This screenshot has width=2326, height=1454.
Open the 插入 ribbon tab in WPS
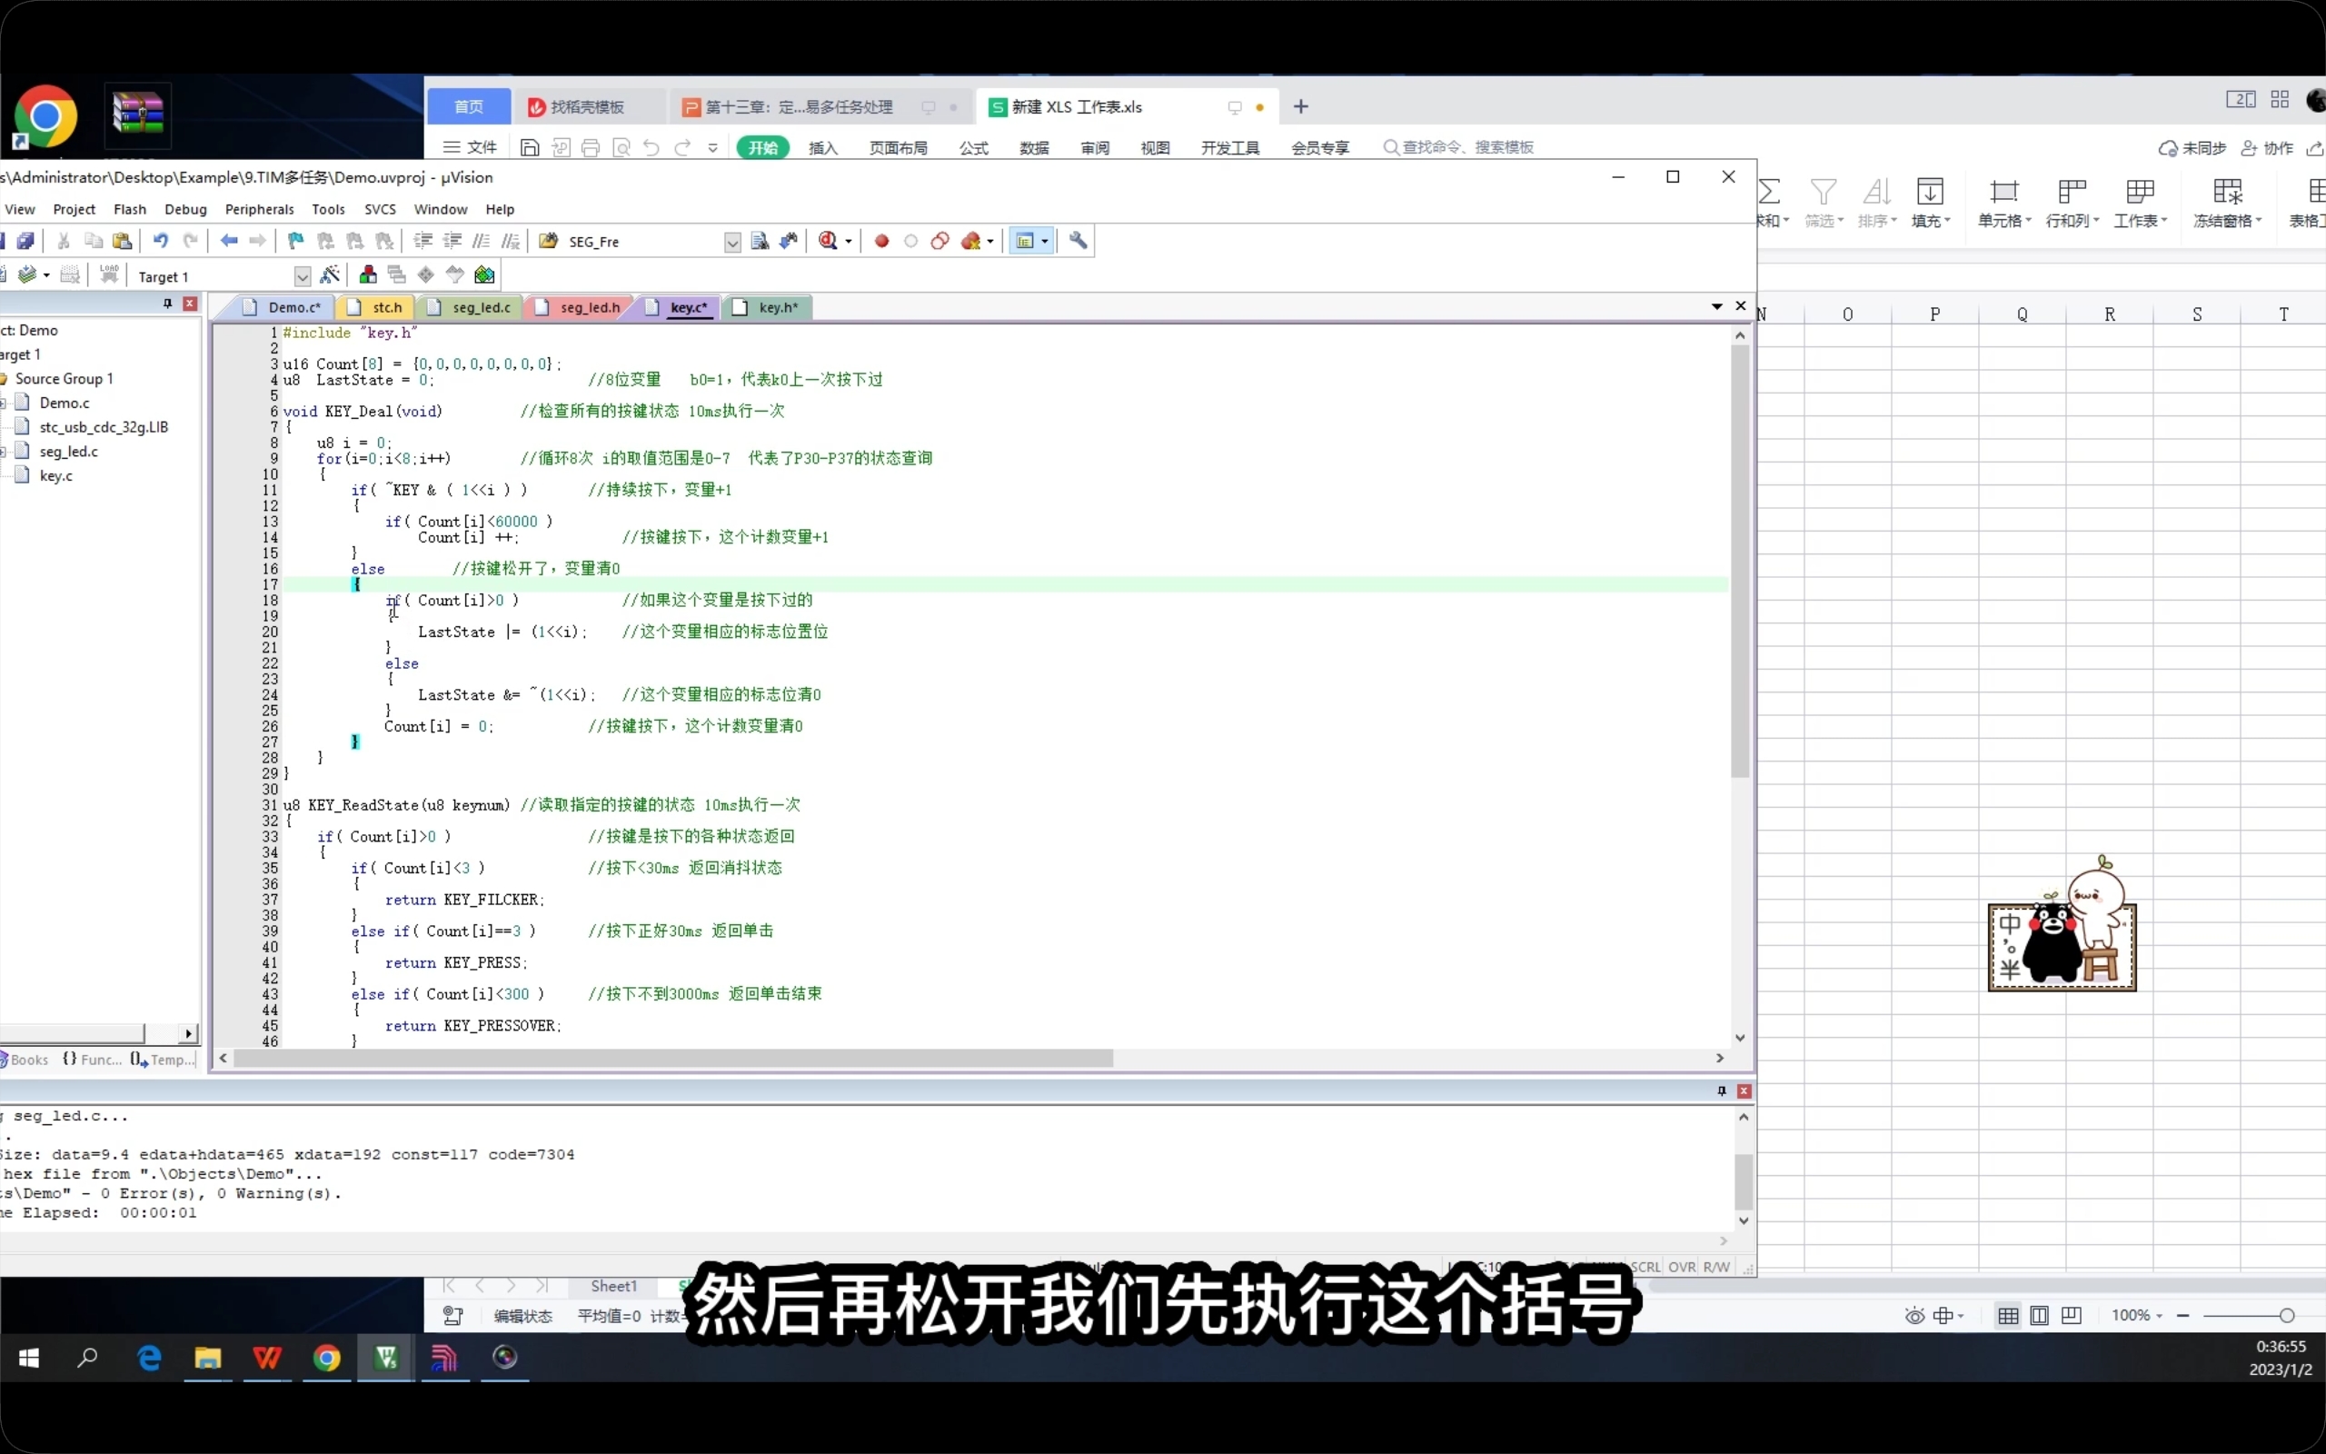coord(823,148)
